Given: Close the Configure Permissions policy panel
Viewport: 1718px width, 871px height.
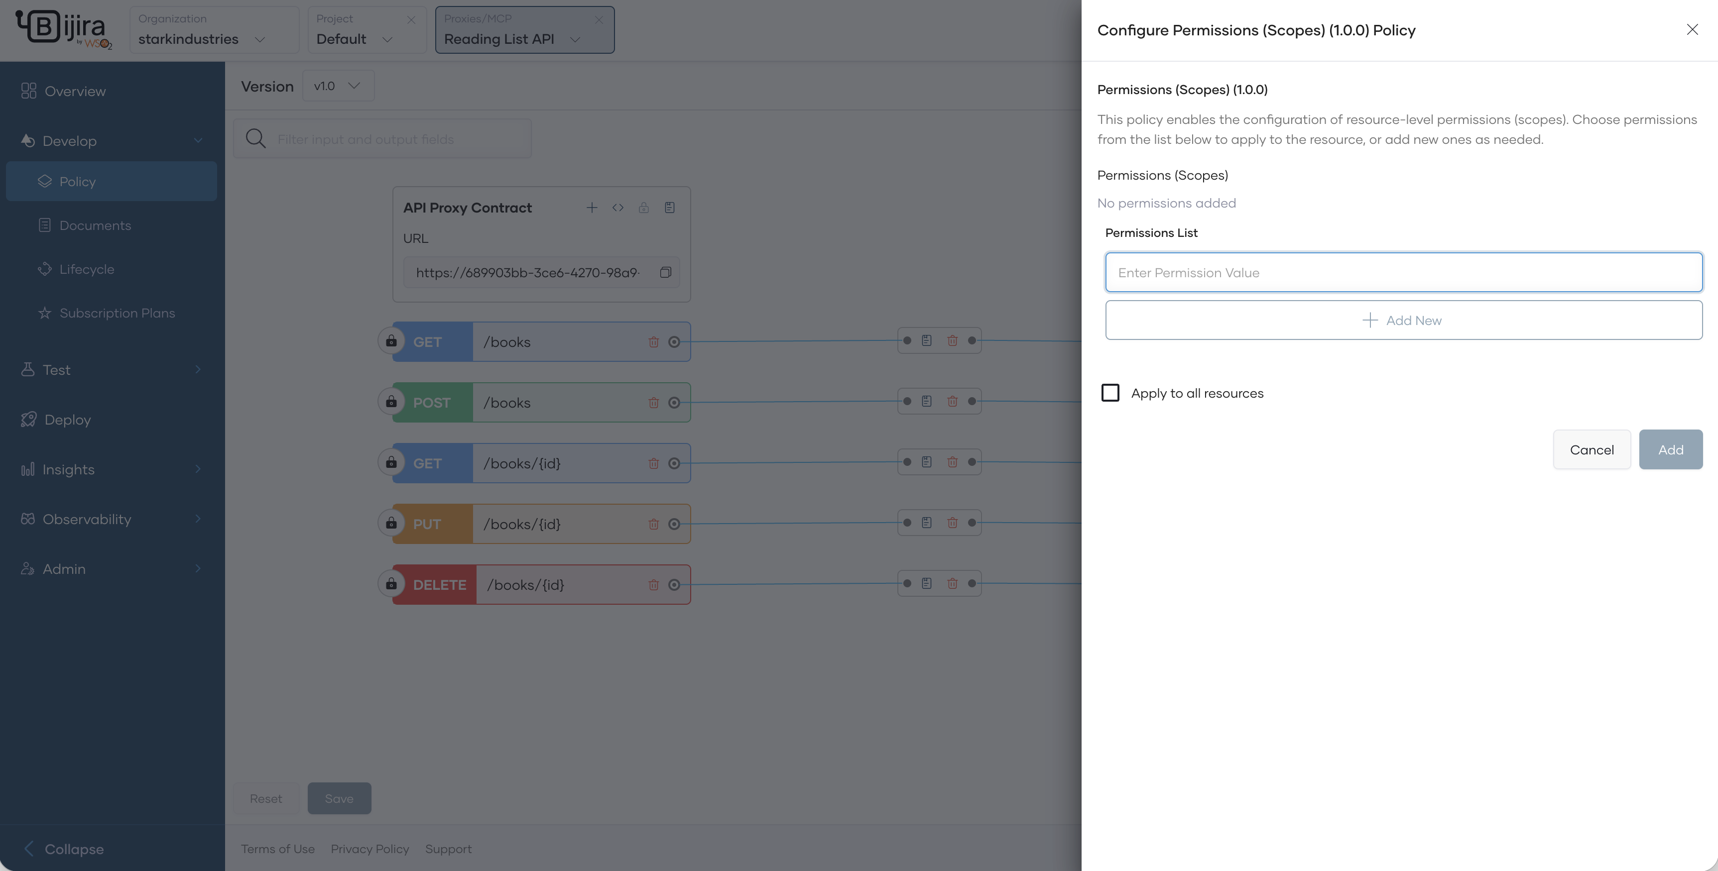Looking at the screenshot, I should [1692, 30].
